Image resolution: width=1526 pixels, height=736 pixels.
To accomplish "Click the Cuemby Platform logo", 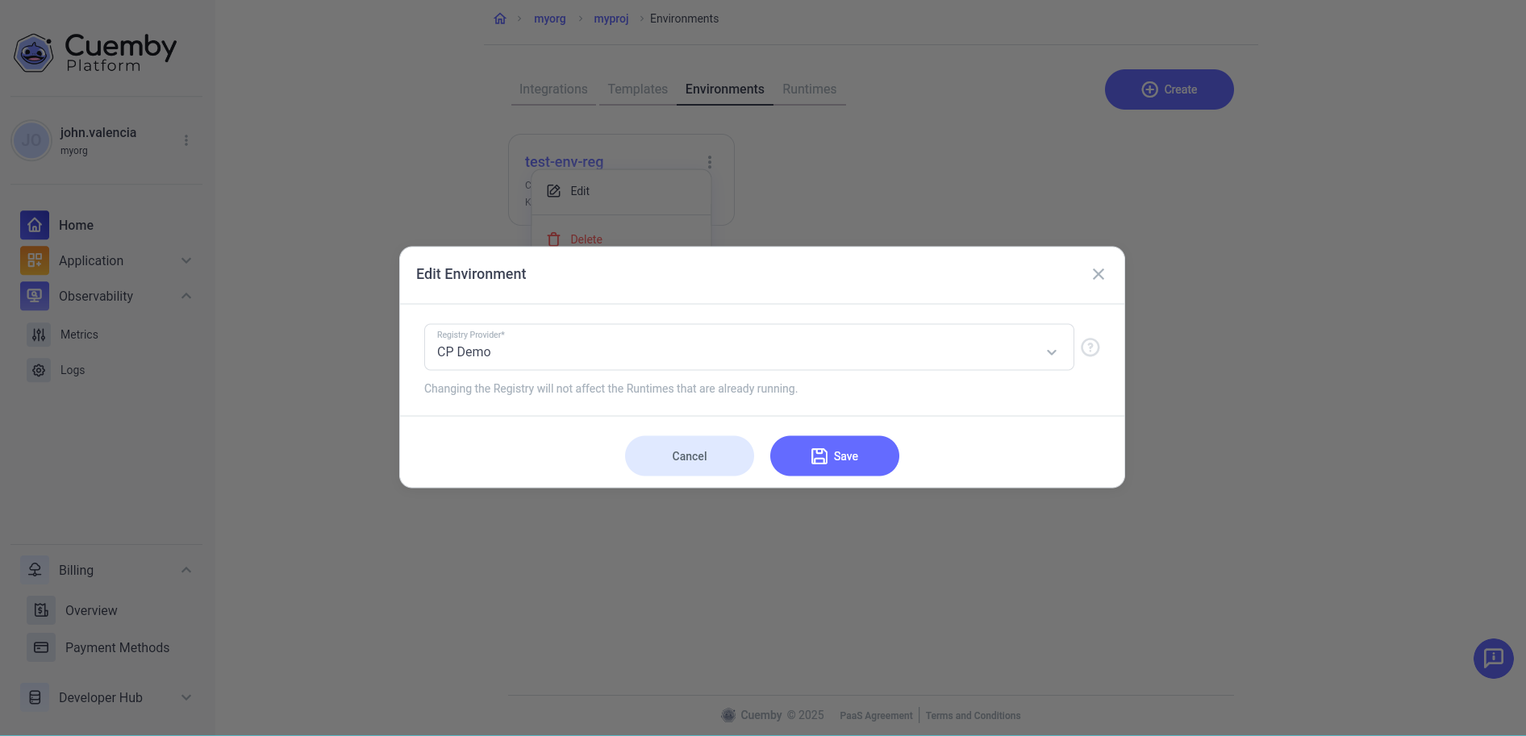I will [x=94, y=53].
